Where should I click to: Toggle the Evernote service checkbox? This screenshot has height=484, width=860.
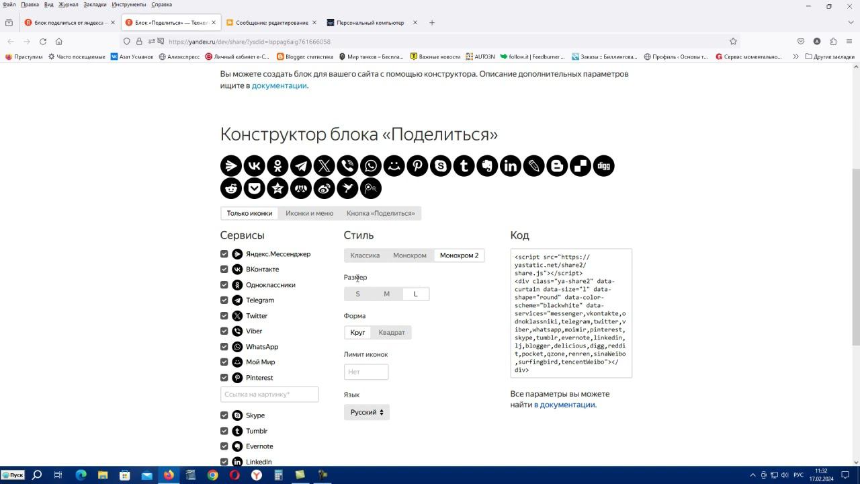click(224, 446)
